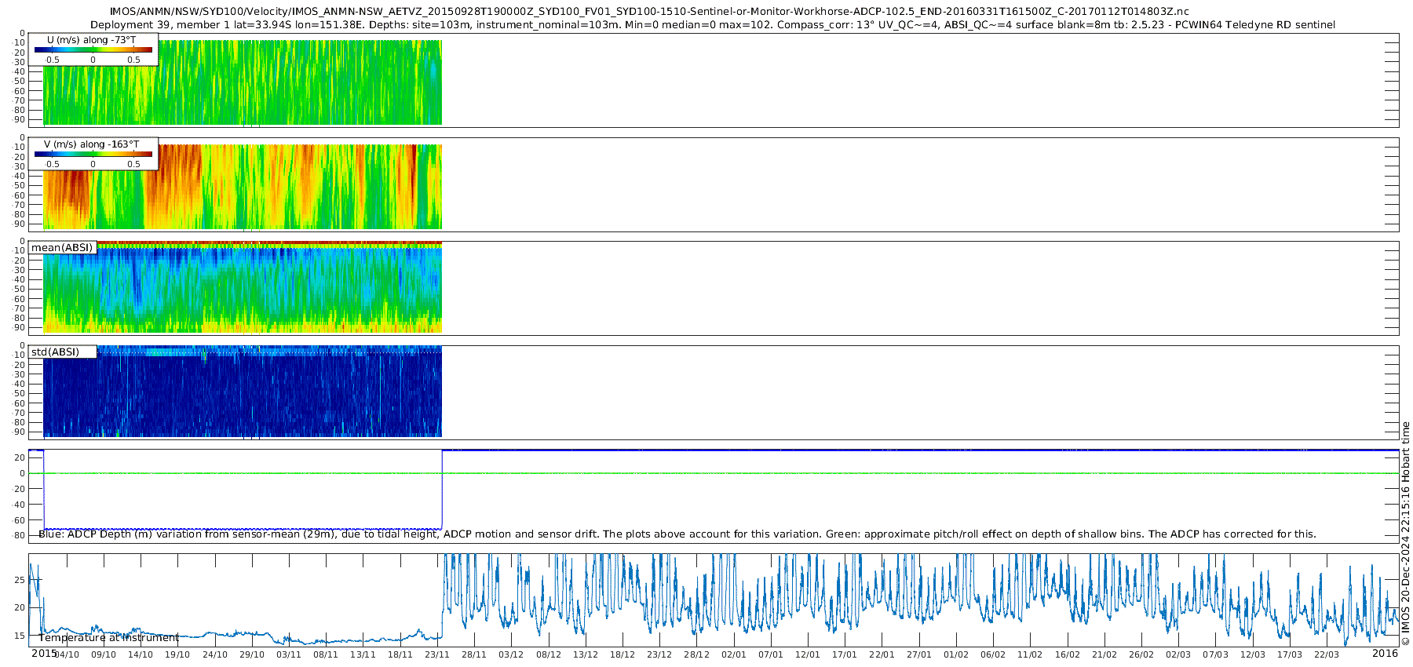Select the 22/03 date tick label
Image resolution: width=1413 pixels, height=667 pixels.
1327,654
